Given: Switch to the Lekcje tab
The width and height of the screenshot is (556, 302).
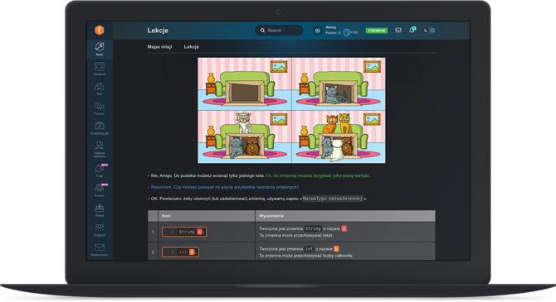Looking at the screenshot, I should pyautogui.click(x=192, y=46).
